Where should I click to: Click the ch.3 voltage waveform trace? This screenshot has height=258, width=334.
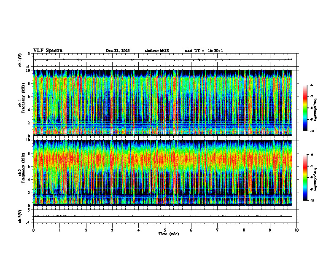pos(162,216)
